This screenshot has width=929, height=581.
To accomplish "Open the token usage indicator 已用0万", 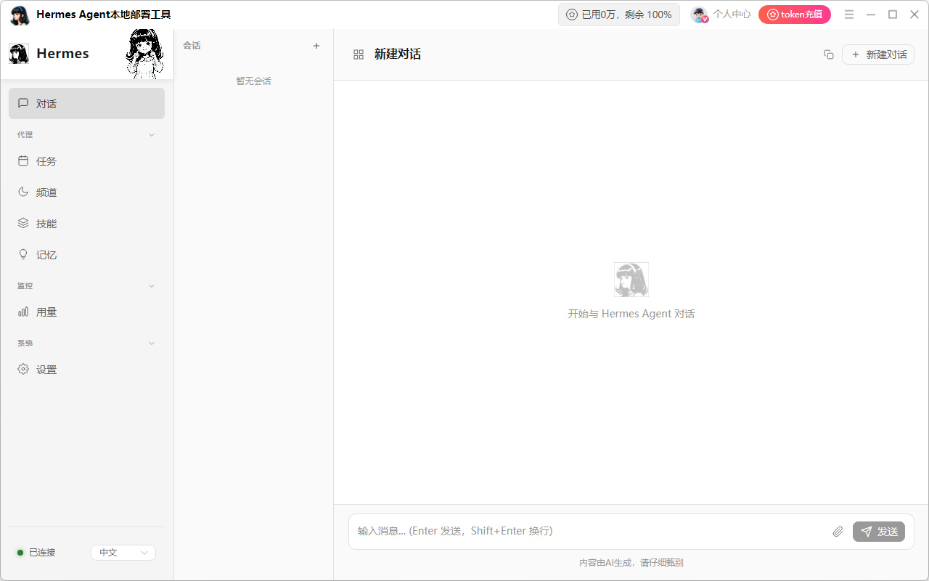I will 619,15.
